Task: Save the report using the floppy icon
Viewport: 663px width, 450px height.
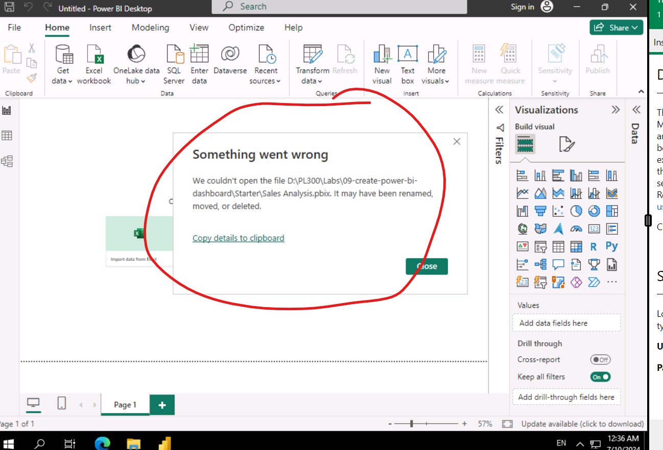Action: [9, 7]
